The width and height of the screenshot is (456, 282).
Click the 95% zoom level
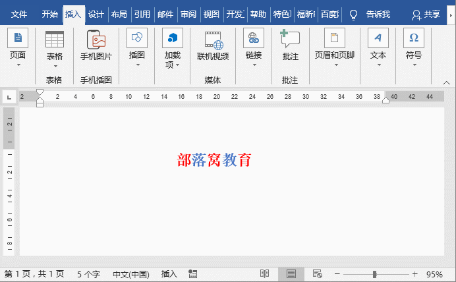pyautogui.click(x=434, y=274)
